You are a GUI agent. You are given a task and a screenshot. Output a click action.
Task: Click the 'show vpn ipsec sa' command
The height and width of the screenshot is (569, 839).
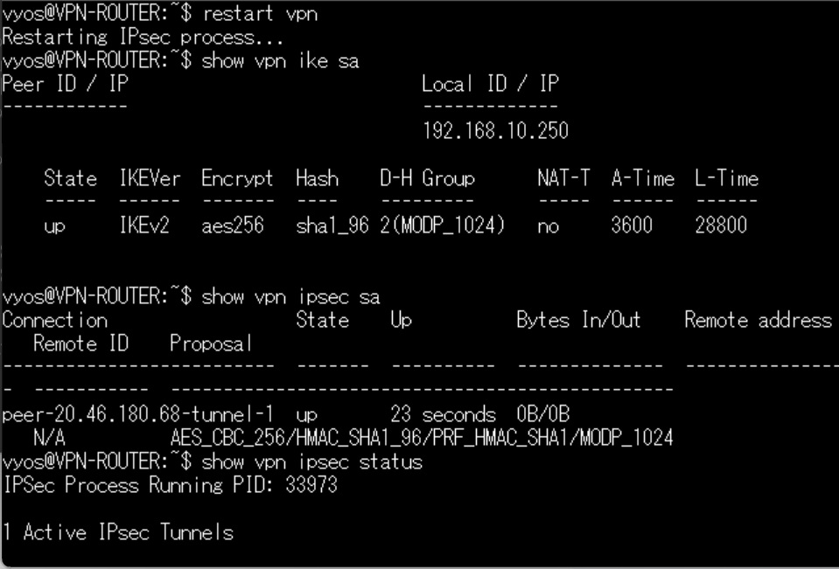[x=290, y=296]
